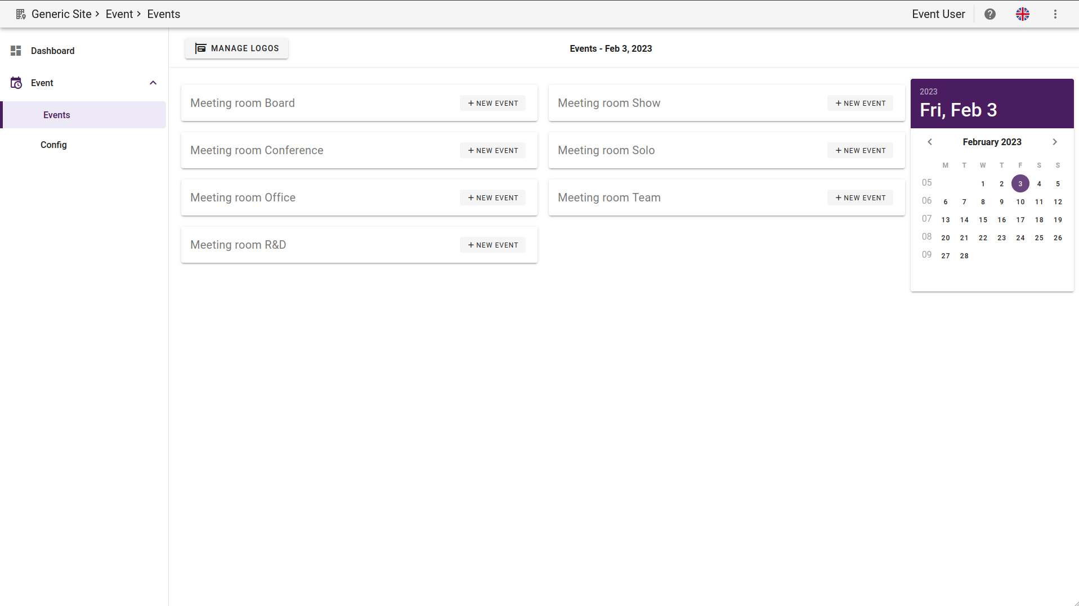Image resolution: width=1079 pixels, height=606 pixels.
Task: Open Event User account menu
Action: click(x=938, y=14)
